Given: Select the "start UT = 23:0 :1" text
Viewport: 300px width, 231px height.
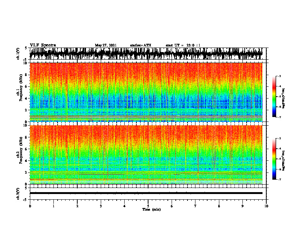Looking at the screenshot, I should 183,45.
